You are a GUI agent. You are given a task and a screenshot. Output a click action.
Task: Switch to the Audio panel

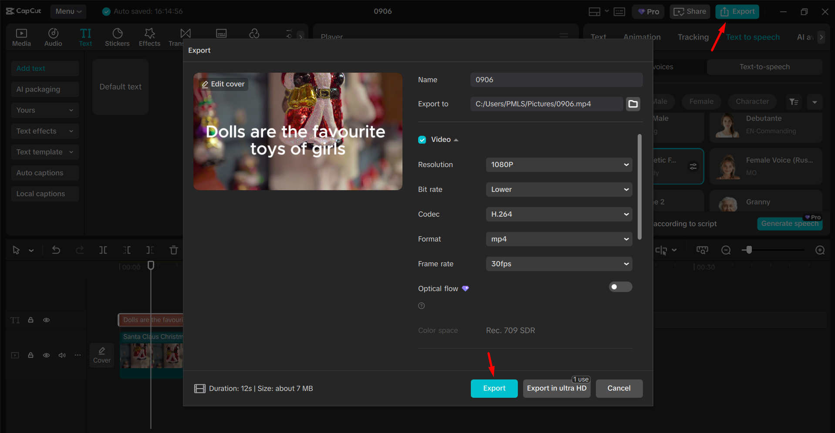[x=53, y=37]
